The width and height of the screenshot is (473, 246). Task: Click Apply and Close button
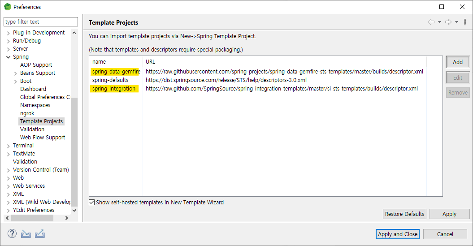(x=398, y=234)
